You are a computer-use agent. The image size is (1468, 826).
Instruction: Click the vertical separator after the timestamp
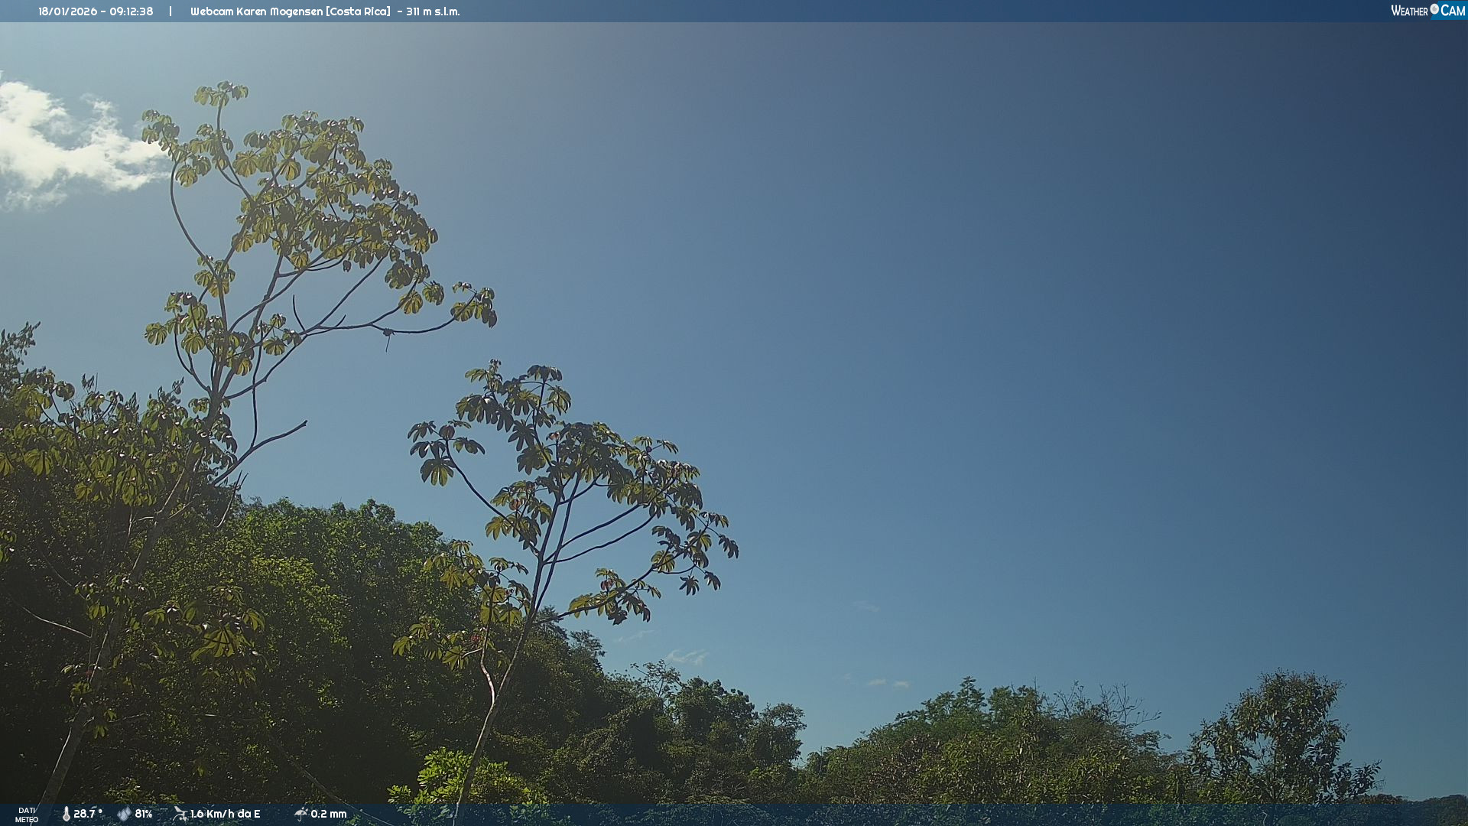(171, 11)
